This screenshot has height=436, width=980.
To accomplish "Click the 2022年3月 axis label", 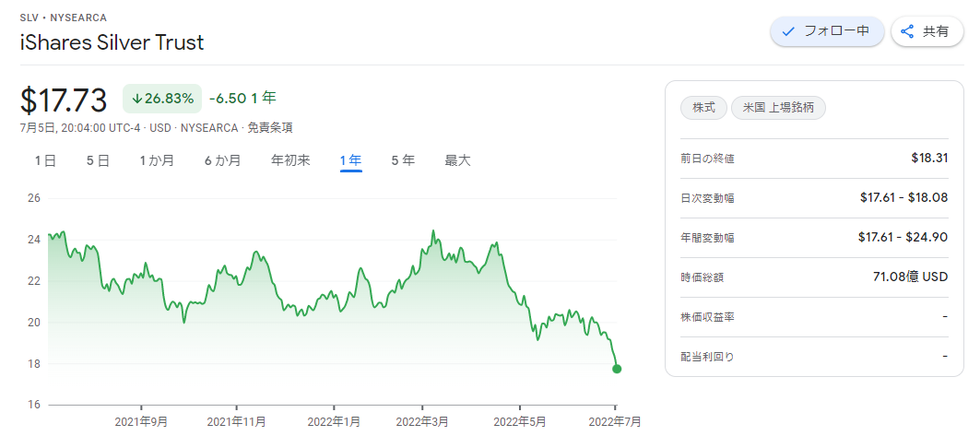I will pos(422,421).
